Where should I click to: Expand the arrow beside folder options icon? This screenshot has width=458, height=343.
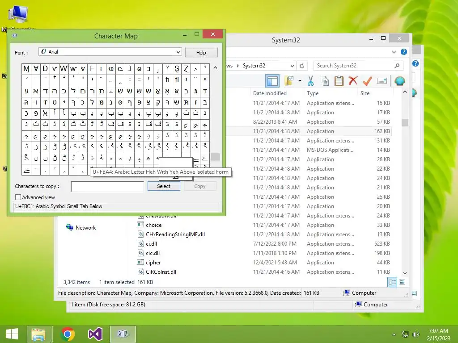click(x=300, y=81)
